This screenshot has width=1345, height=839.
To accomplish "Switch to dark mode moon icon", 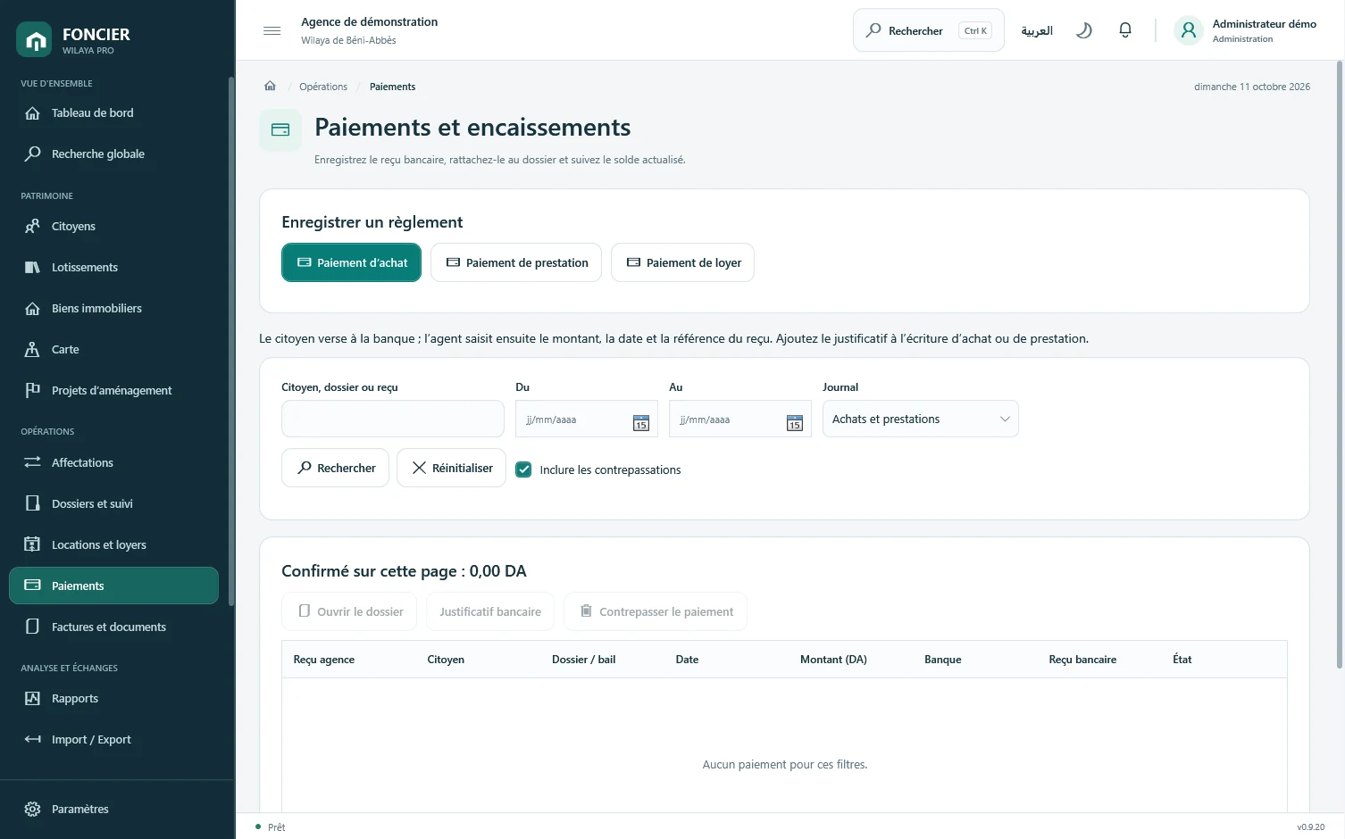I will point(1084,30).
